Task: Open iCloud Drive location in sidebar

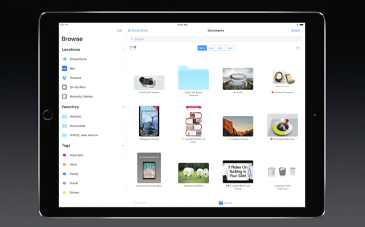Action: pos(78,59)
